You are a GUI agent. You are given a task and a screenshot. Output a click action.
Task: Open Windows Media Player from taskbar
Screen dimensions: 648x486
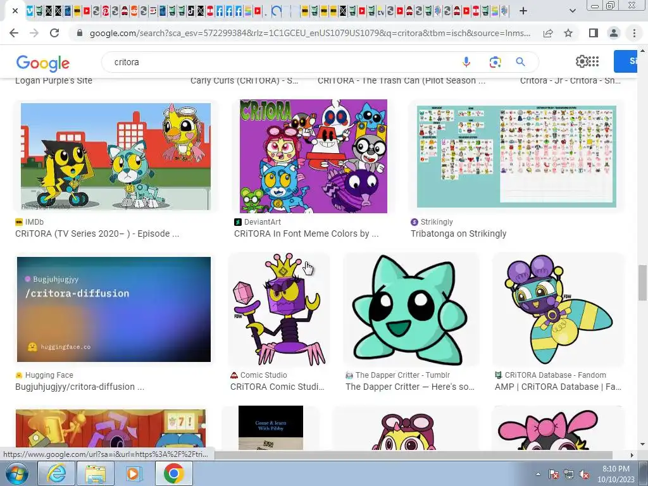(133, 473)
